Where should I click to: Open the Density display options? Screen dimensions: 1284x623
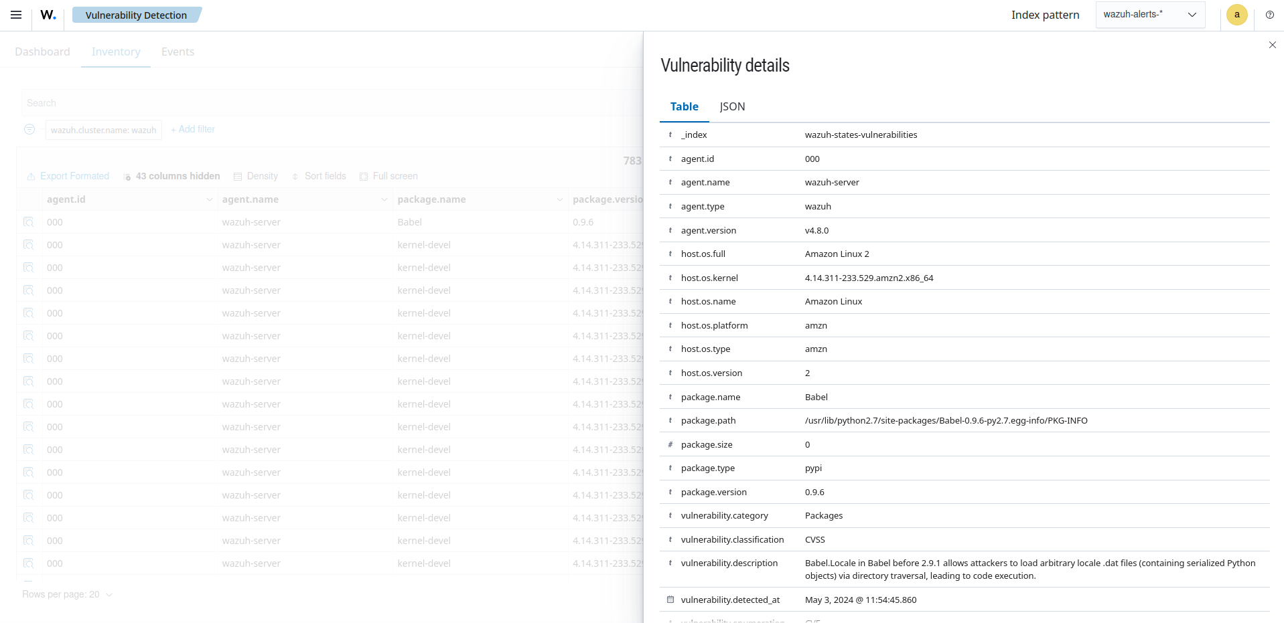coord(255,176)
